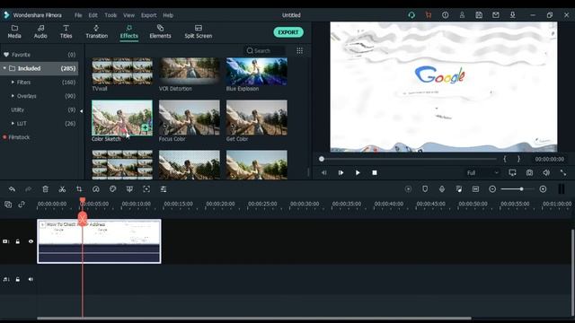Toggle the audio track lock
The height and width of the screenshot is (323, 575).
point(18,279)
